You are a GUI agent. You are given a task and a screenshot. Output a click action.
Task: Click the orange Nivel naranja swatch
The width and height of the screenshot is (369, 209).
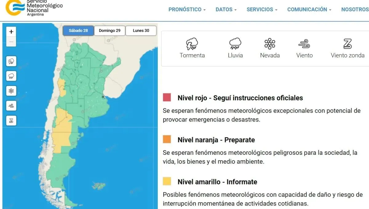[x=167, y=139]
